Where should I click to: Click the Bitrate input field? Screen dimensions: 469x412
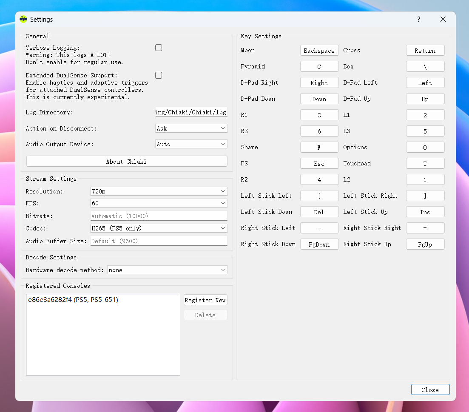tap(159, 216)
